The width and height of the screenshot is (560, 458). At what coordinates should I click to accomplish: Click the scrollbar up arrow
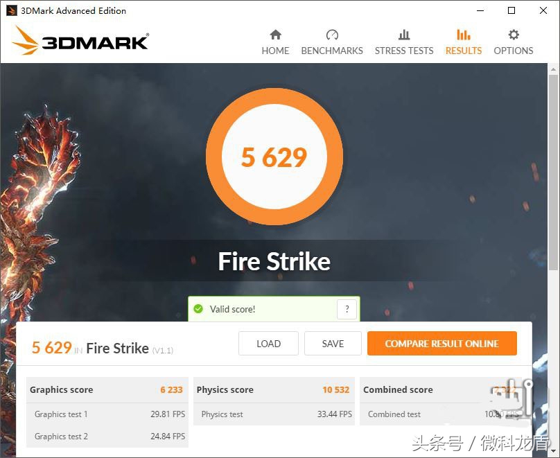pos(553,69)
